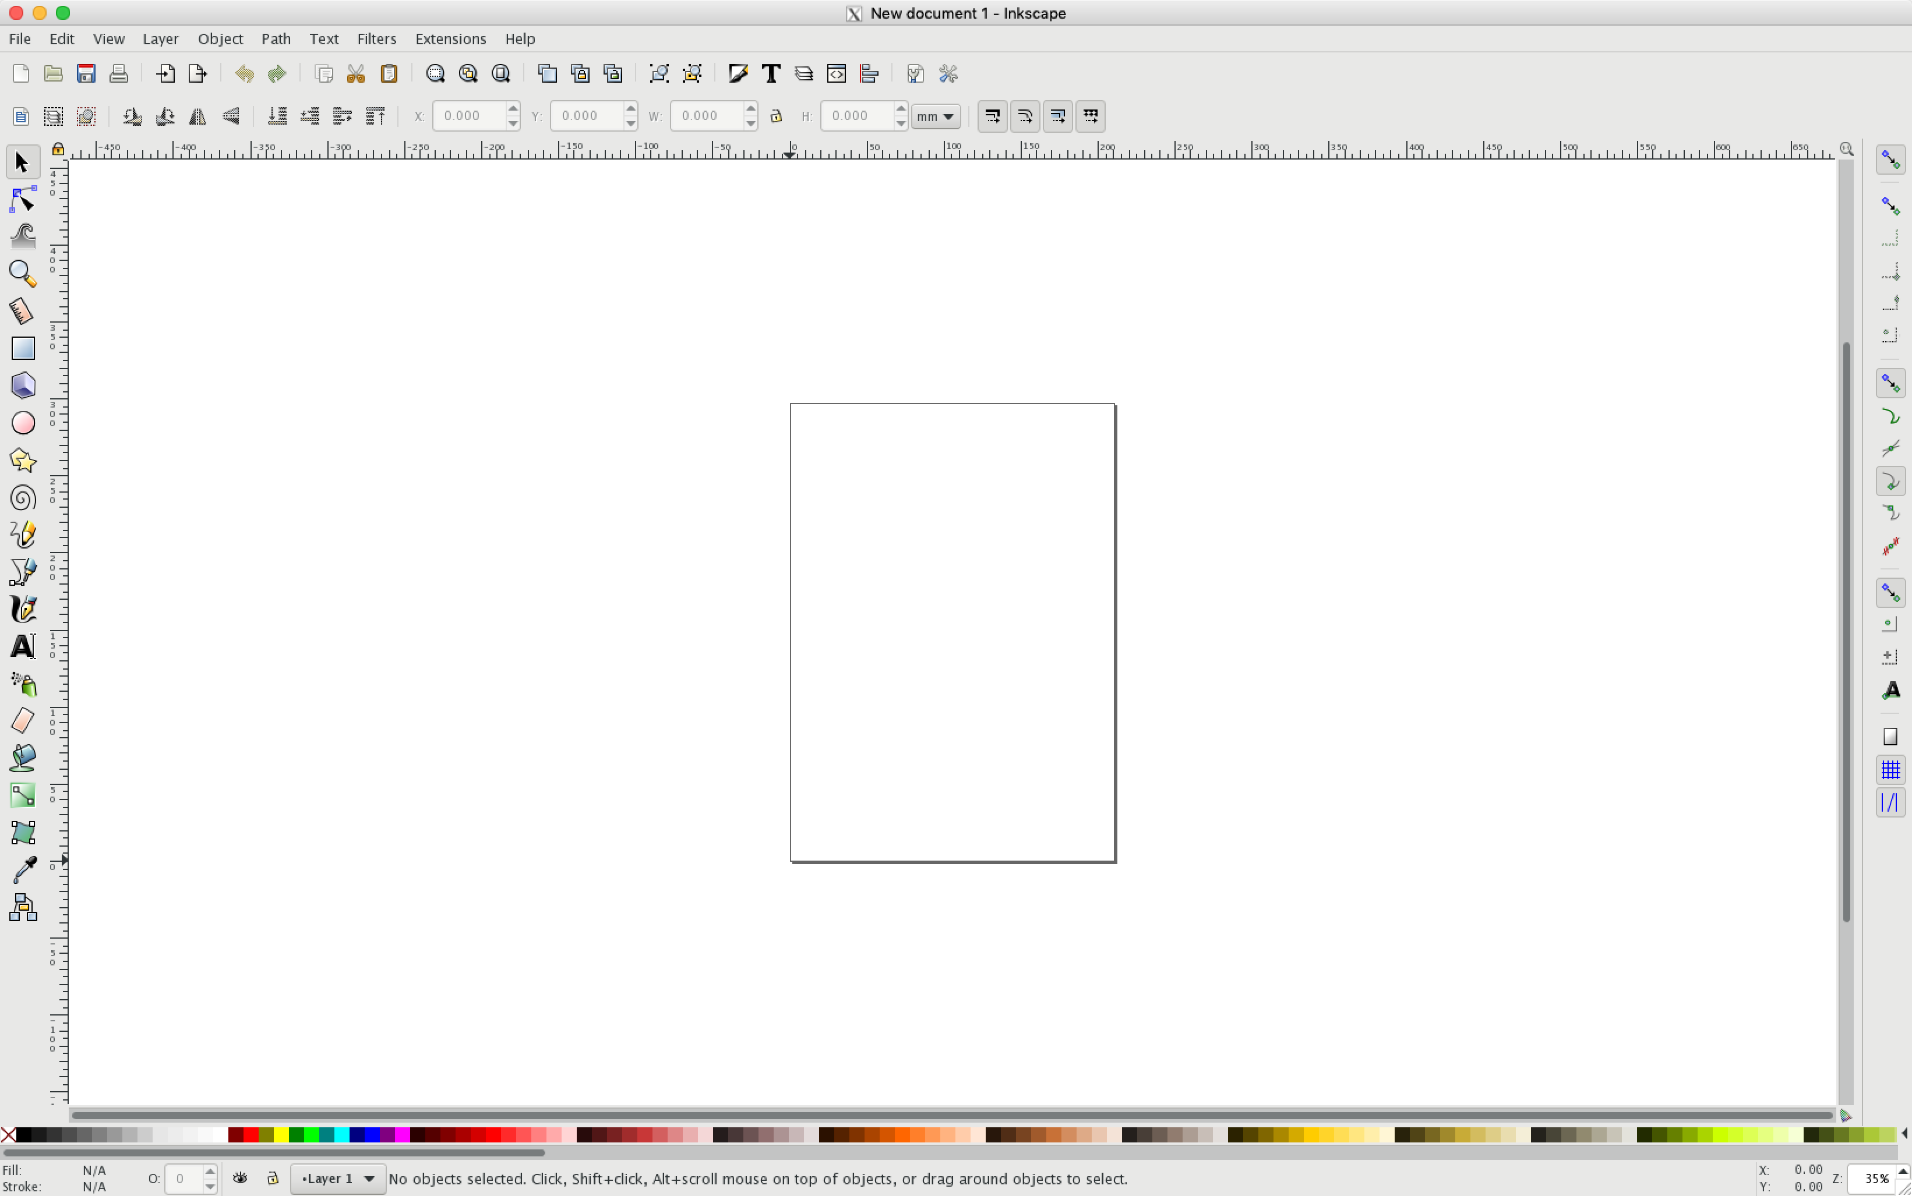Select the 3D box tool
Screen dimensions: 1912x1196
click(x=22, y=386)
